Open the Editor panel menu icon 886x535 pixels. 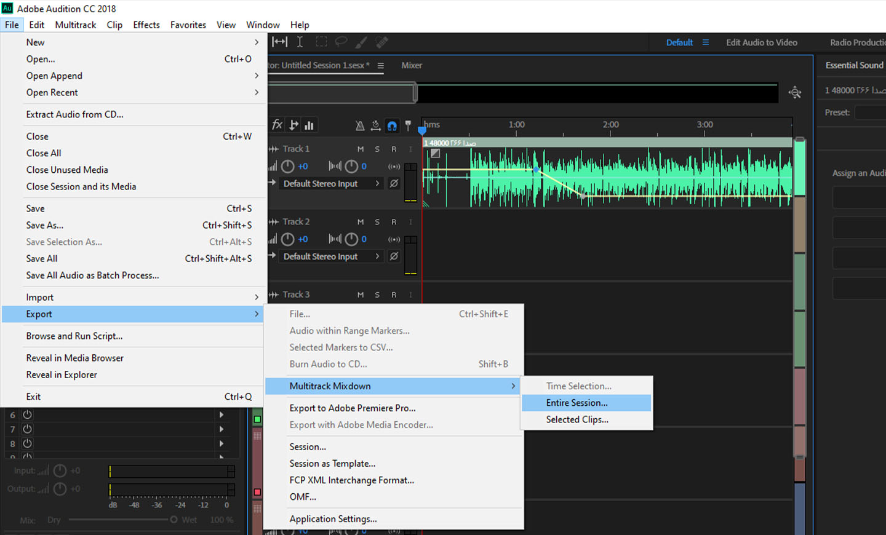tap(381, 66)
